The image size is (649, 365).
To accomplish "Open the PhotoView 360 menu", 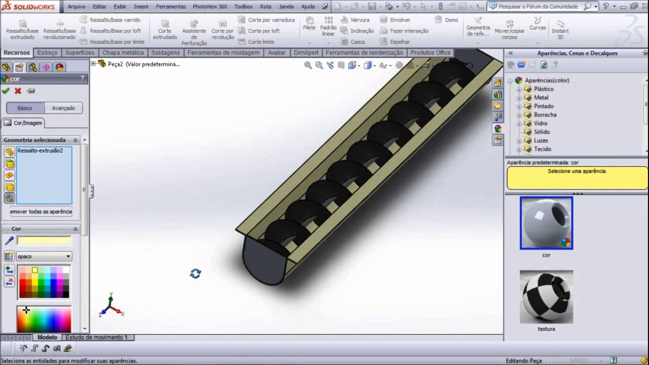I will (210, 7).
